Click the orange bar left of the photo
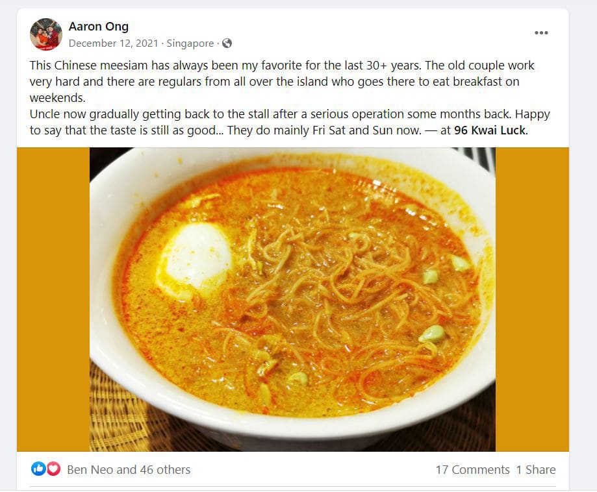This screenshot has width=597, height=492. [53, 299]
